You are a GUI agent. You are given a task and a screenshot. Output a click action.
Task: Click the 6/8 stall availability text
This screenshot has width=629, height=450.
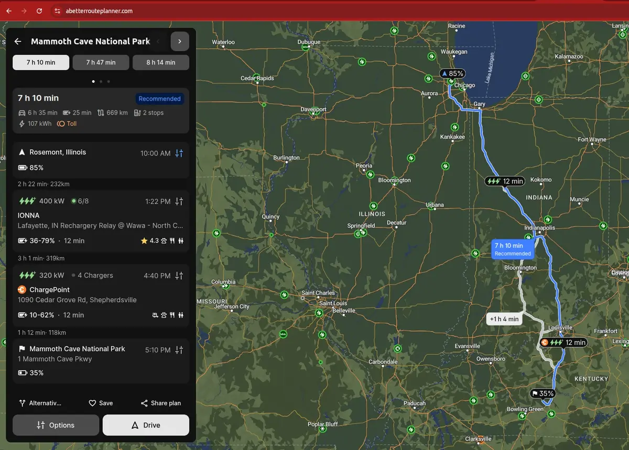[x=83, y=201]
